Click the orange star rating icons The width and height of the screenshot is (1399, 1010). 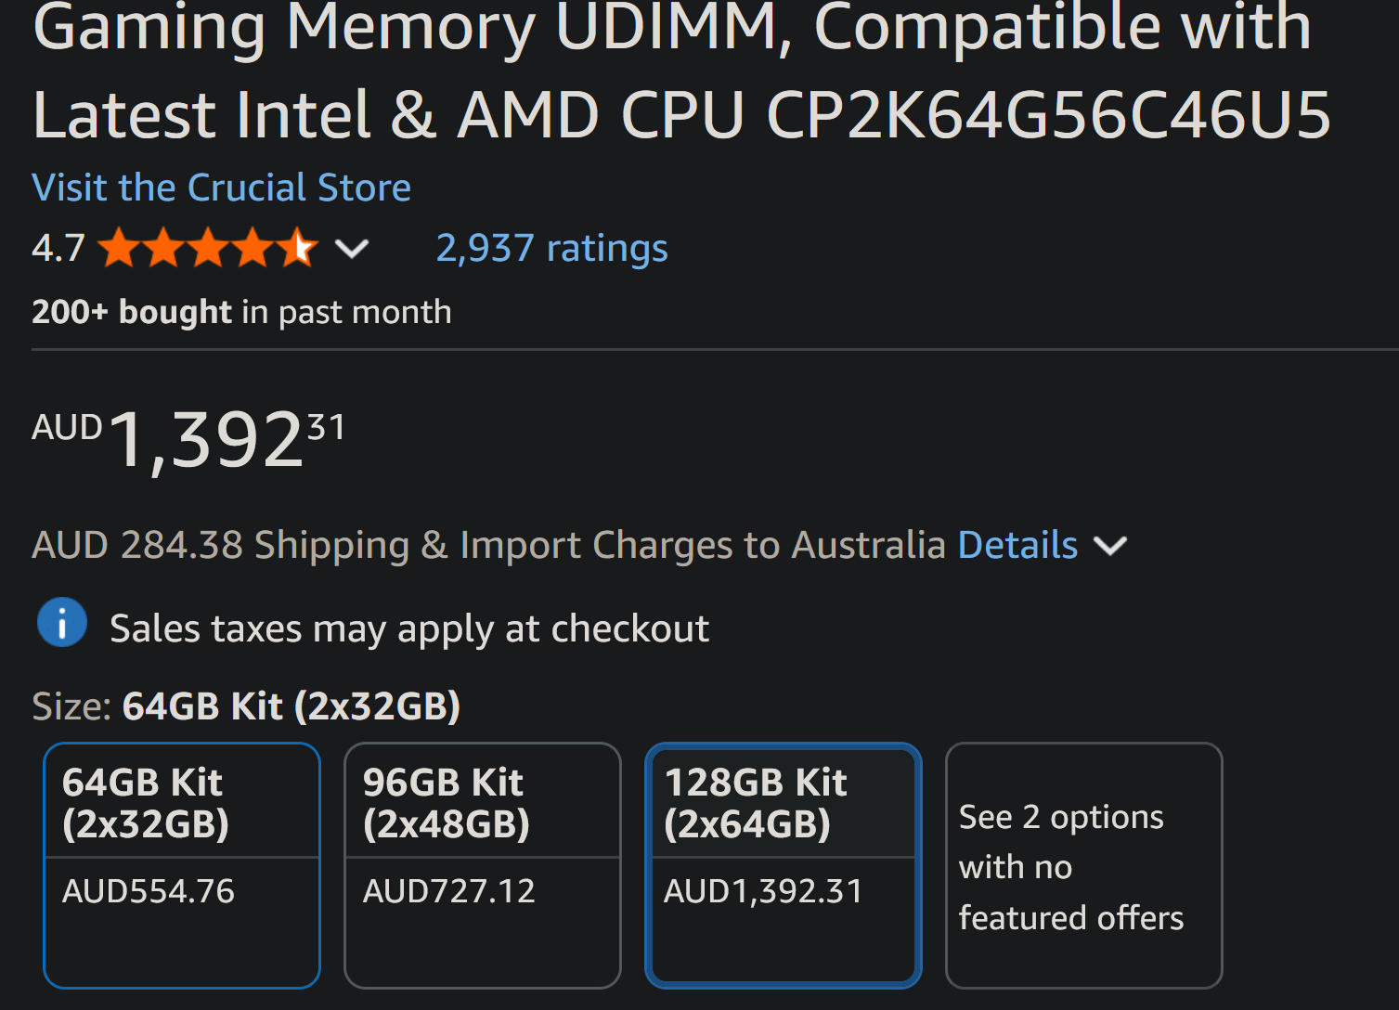pyautogui.click(x=207, y=249)
